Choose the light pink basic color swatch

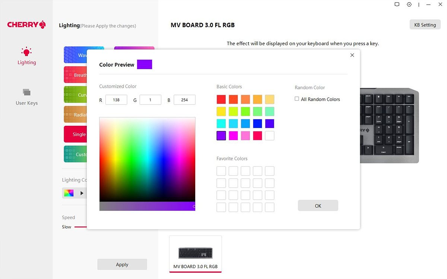coord(245,135)
